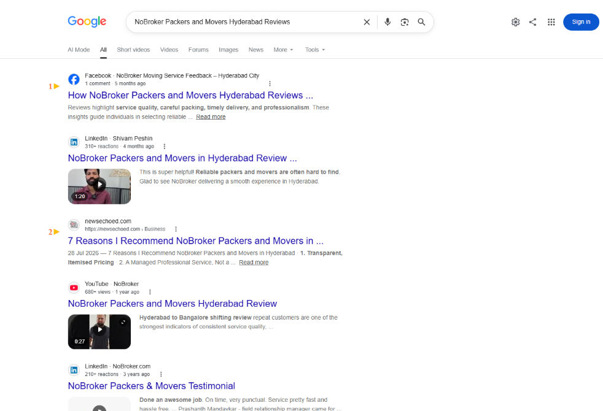
Task: Click into the search query field
Action: click(246, 22)
